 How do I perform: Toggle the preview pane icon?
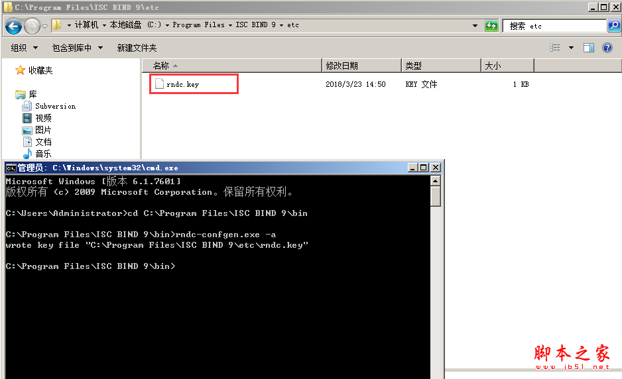pos(589,48)
